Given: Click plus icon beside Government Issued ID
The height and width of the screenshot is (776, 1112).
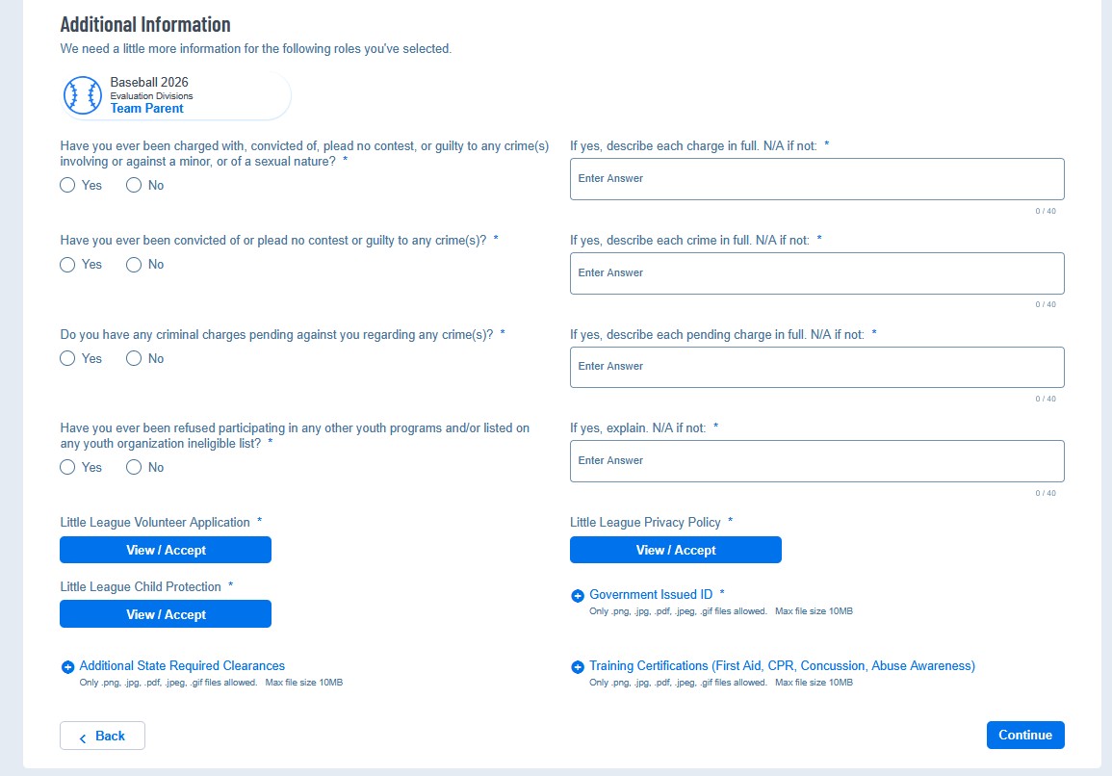Looking at the screenshot, I should tap(578, 596).
